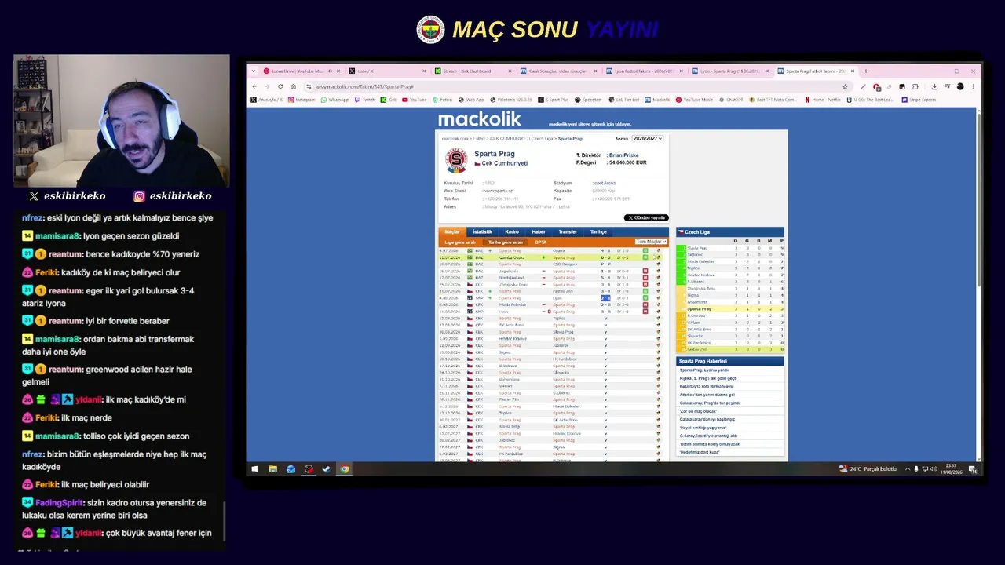Click the taskbar weather widget

[868, 469]
